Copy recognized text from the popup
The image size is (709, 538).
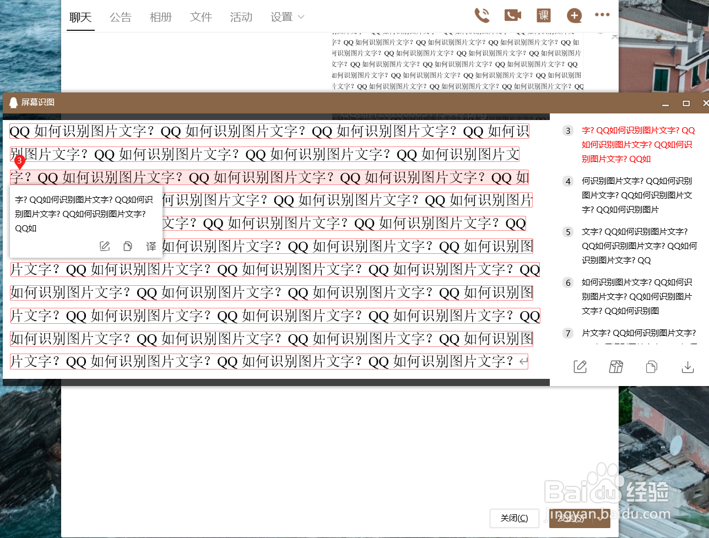(127, 246)
